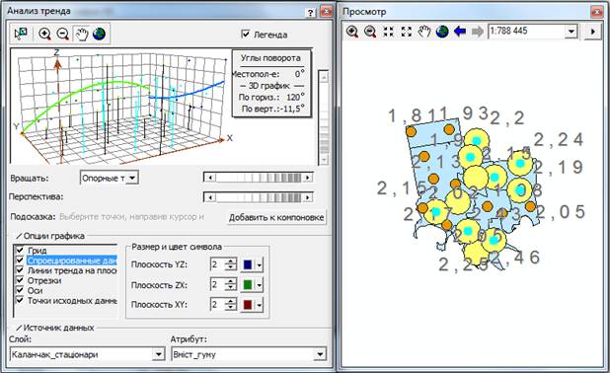Image resolution: width=610 pixels, height=373 pixels.
Task: Click Плоскость XY size spinner
Action: click(231, 305)
